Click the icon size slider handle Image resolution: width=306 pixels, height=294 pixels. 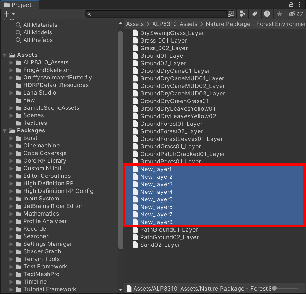274,288
